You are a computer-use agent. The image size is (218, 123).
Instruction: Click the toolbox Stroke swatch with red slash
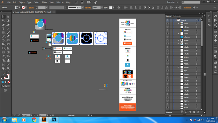(7, 77)
